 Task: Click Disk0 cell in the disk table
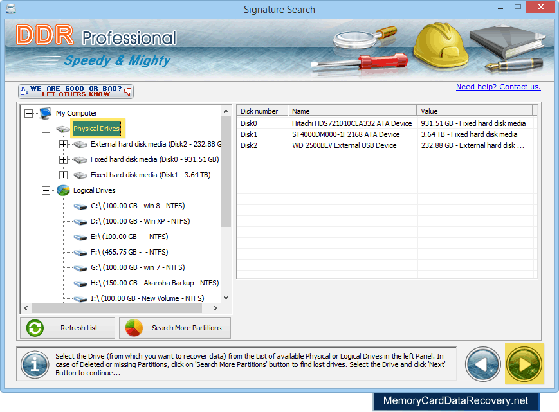(x=249, y=123)
